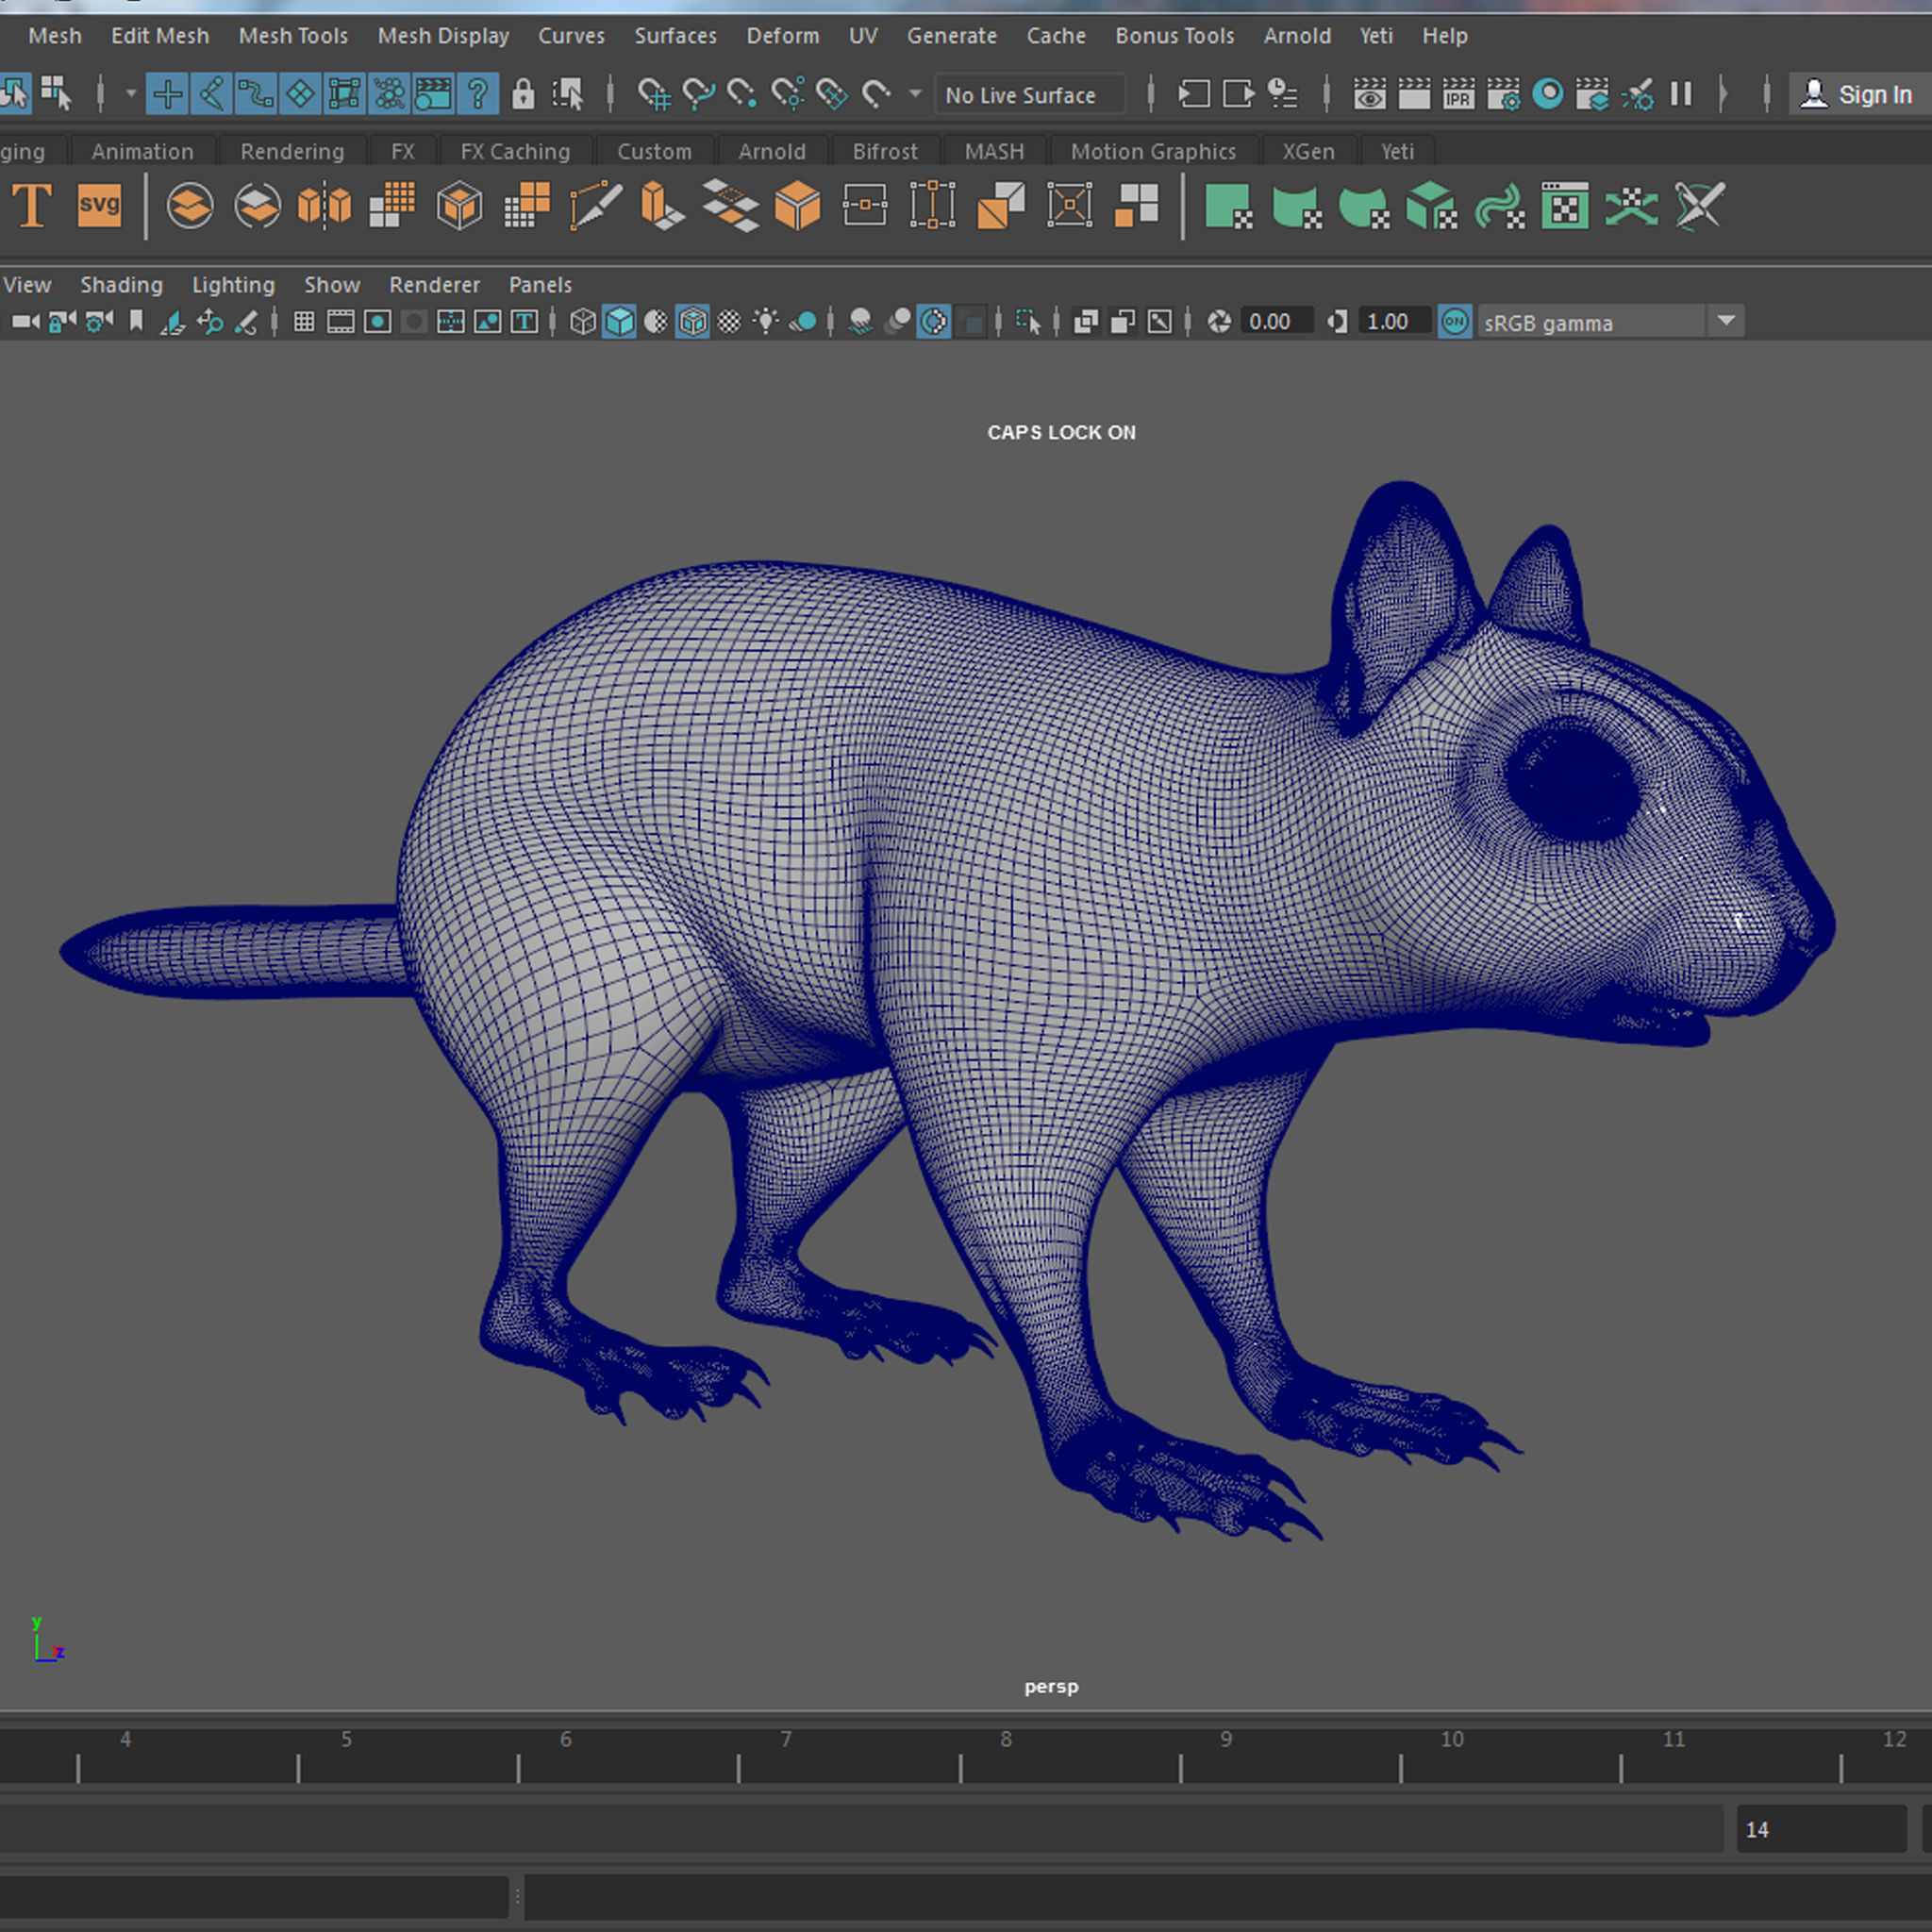Image resolution: width=1932 pixels, height=1932 pixels.
Task: Open the Mesh Tools menu
Action: (x=293, y=36)
